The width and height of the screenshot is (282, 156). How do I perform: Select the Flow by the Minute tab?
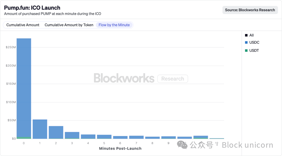(x=114, y=25)
